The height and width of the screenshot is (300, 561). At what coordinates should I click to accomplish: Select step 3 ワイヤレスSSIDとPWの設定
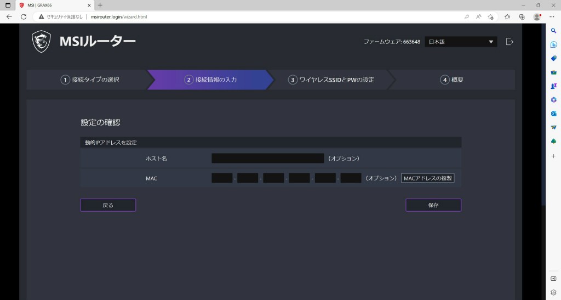tap(331, 80)
